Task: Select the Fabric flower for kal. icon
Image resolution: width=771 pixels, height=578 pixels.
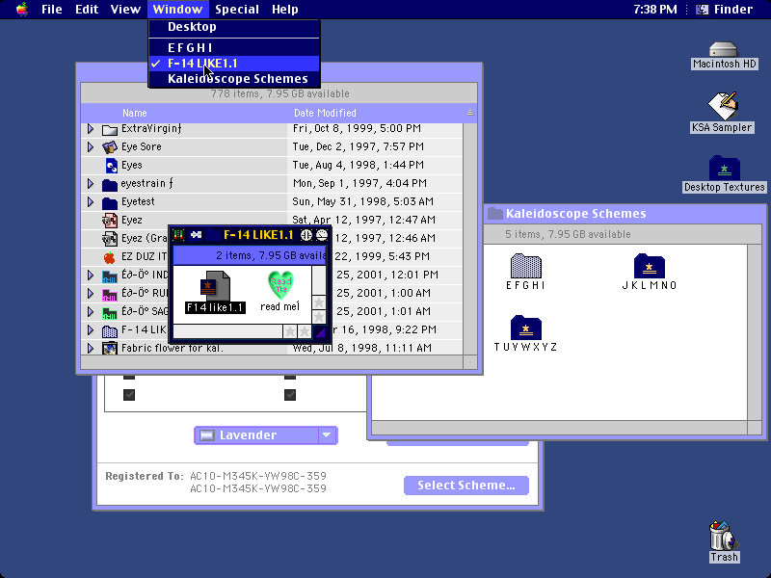Action: click(109, 348)
